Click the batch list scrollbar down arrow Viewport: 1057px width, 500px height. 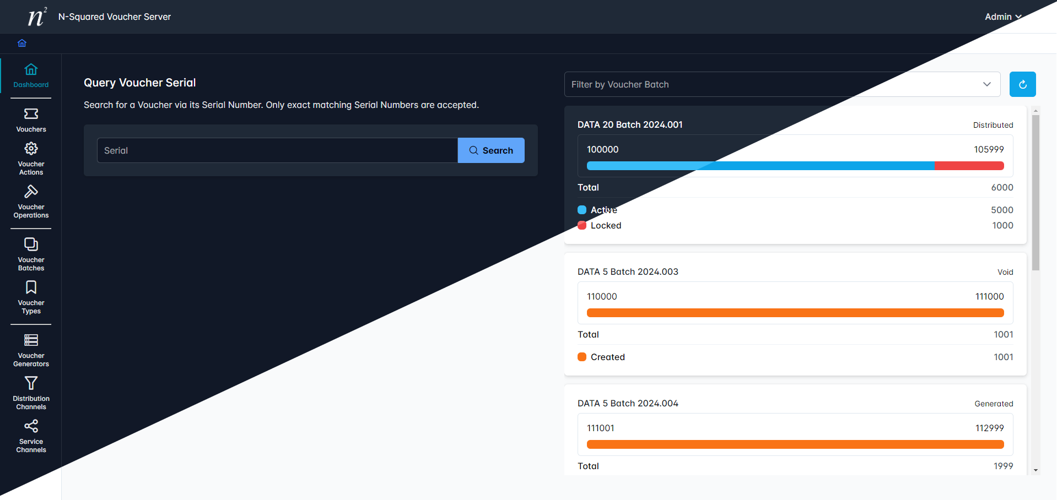pos(1036,470)
